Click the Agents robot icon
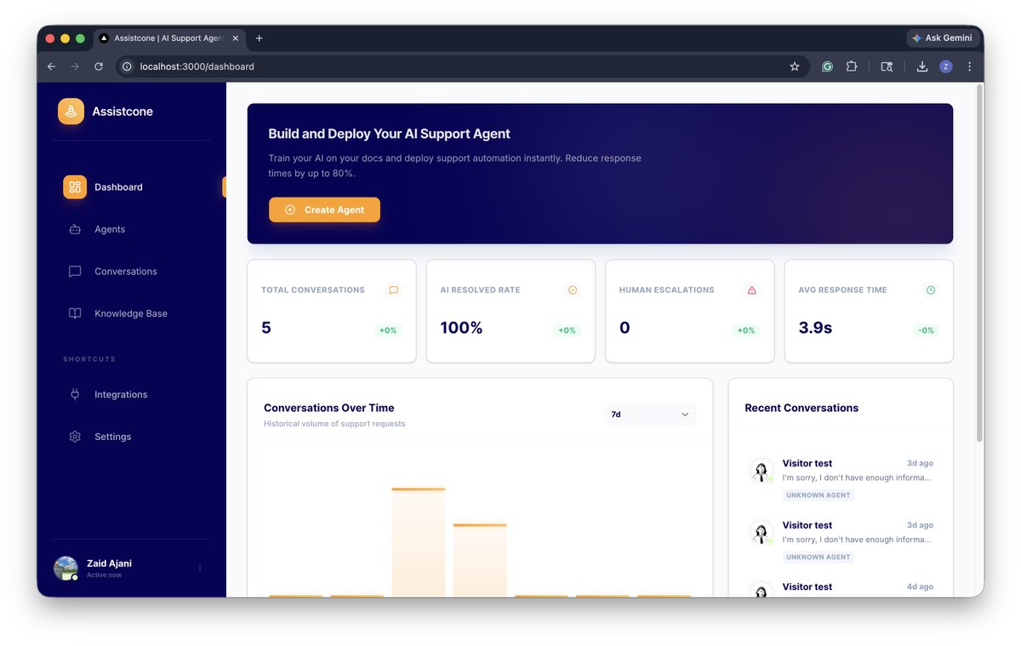 [x=75, y=229]
